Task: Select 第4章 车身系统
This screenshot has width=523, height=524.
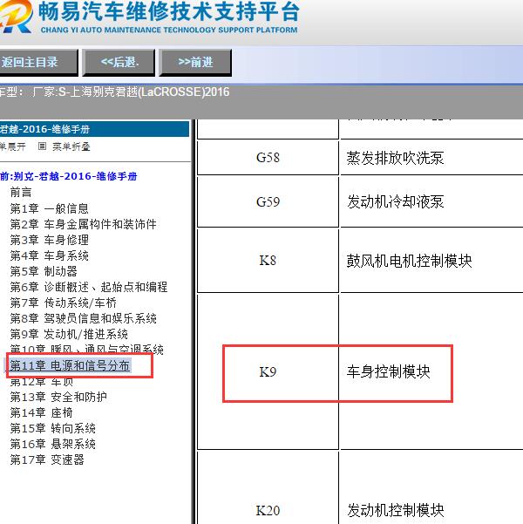Action: pyautogui.click(x=49, y=255)
